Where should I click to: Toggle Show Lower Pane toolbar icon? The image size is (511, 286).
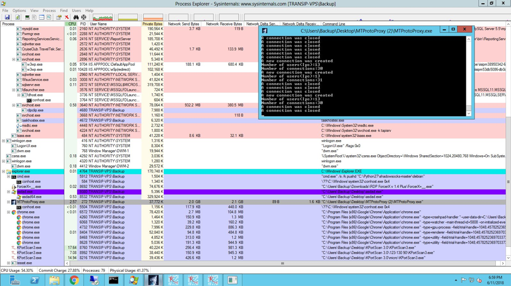tap(42, 17)
